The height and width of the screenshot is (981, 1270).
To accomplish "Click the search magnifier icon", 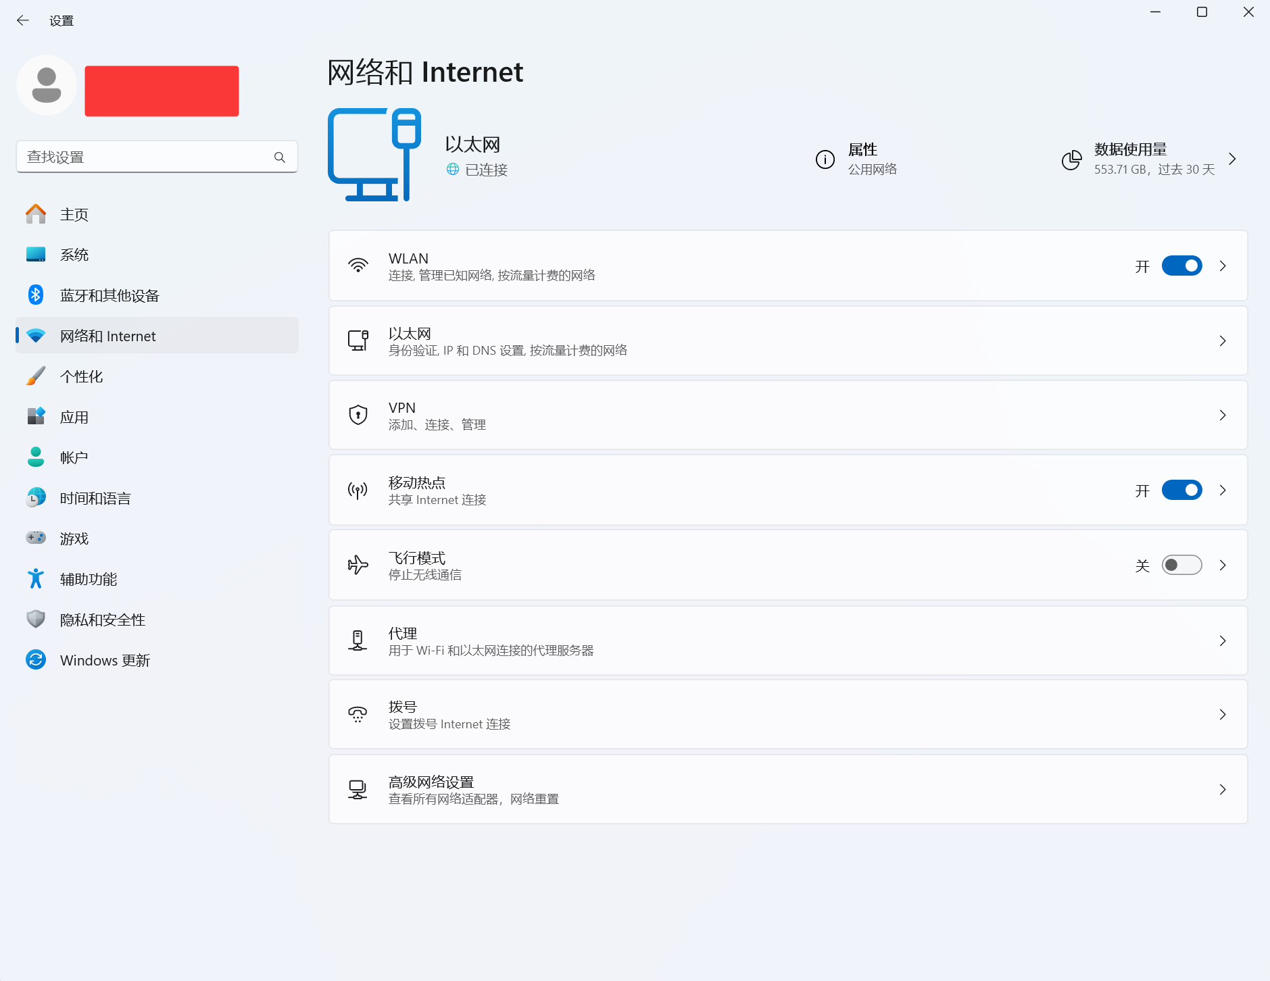I will [x=279, y=157].
